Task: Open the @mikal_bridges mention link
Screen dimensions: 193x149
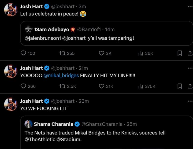Action: tap(61, 76)
